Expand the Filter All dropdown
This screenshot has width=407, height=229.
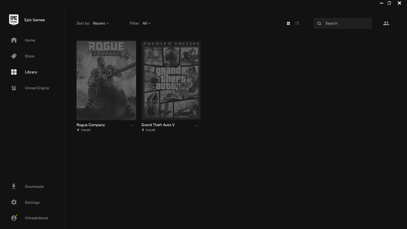(x=147, y=23)
